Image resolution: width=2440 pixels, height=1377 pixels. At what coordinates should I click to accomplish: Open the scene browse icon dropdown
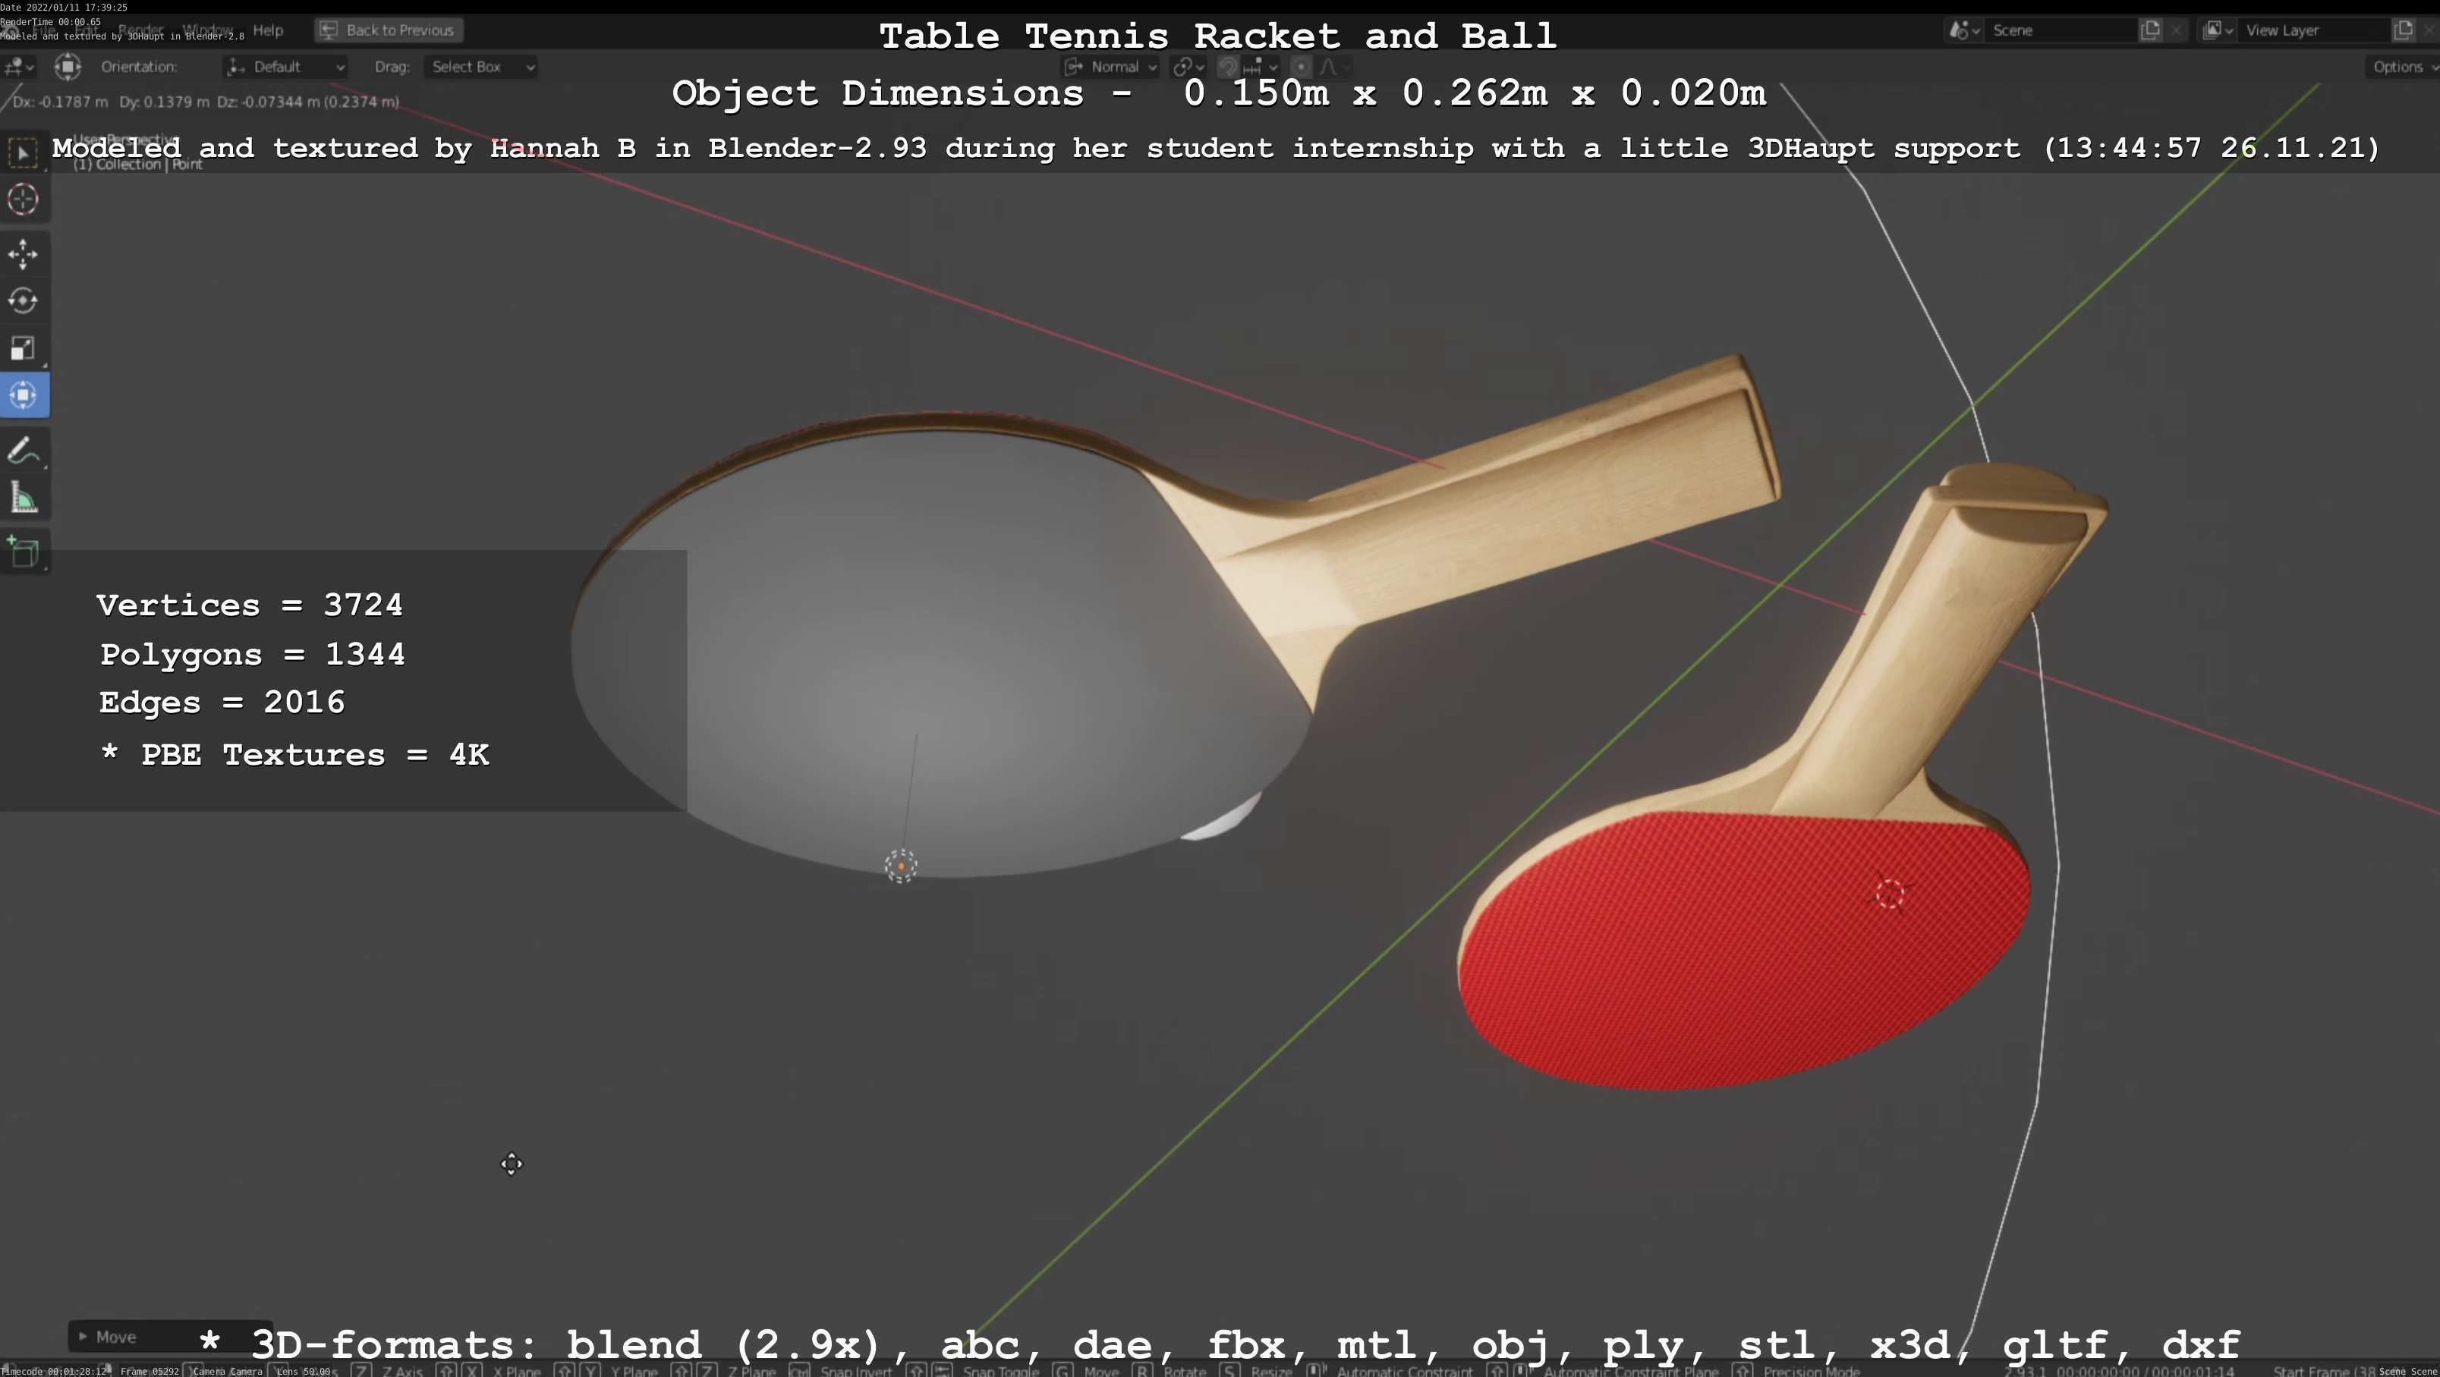point(1963,30)
